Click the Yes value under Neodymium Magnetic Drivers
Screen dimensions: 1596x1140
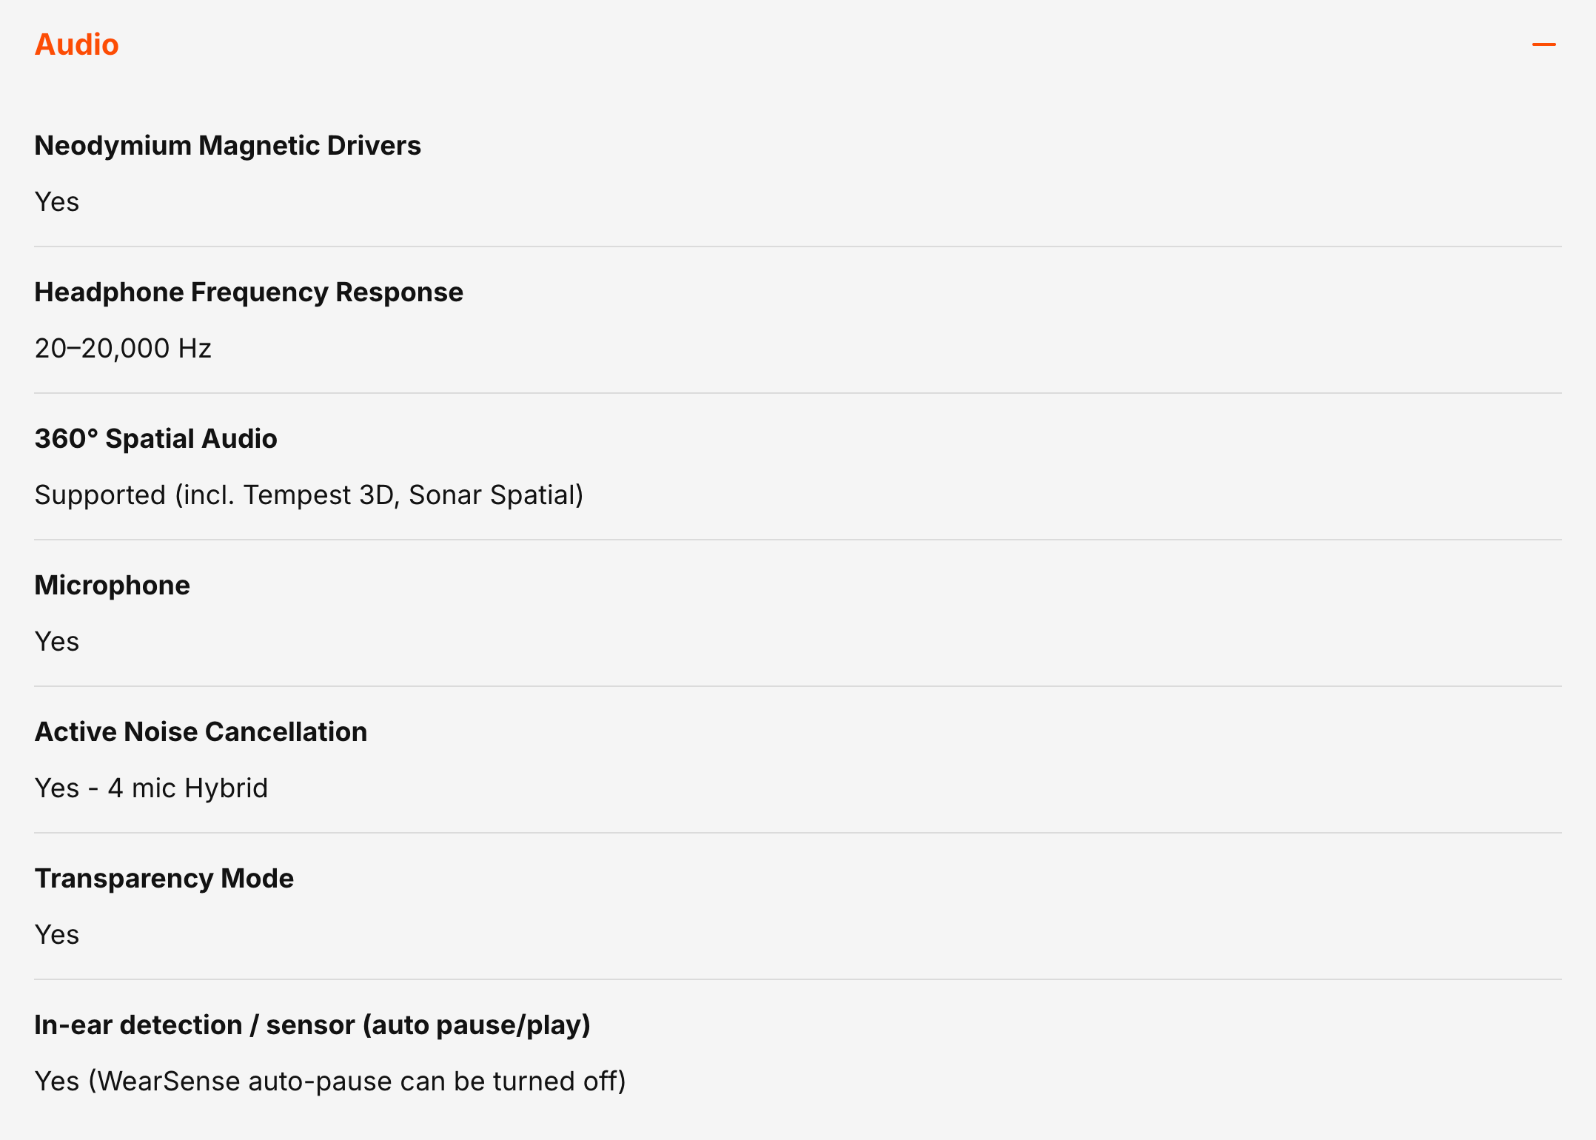pyautogui.click(x=57, y=201)
